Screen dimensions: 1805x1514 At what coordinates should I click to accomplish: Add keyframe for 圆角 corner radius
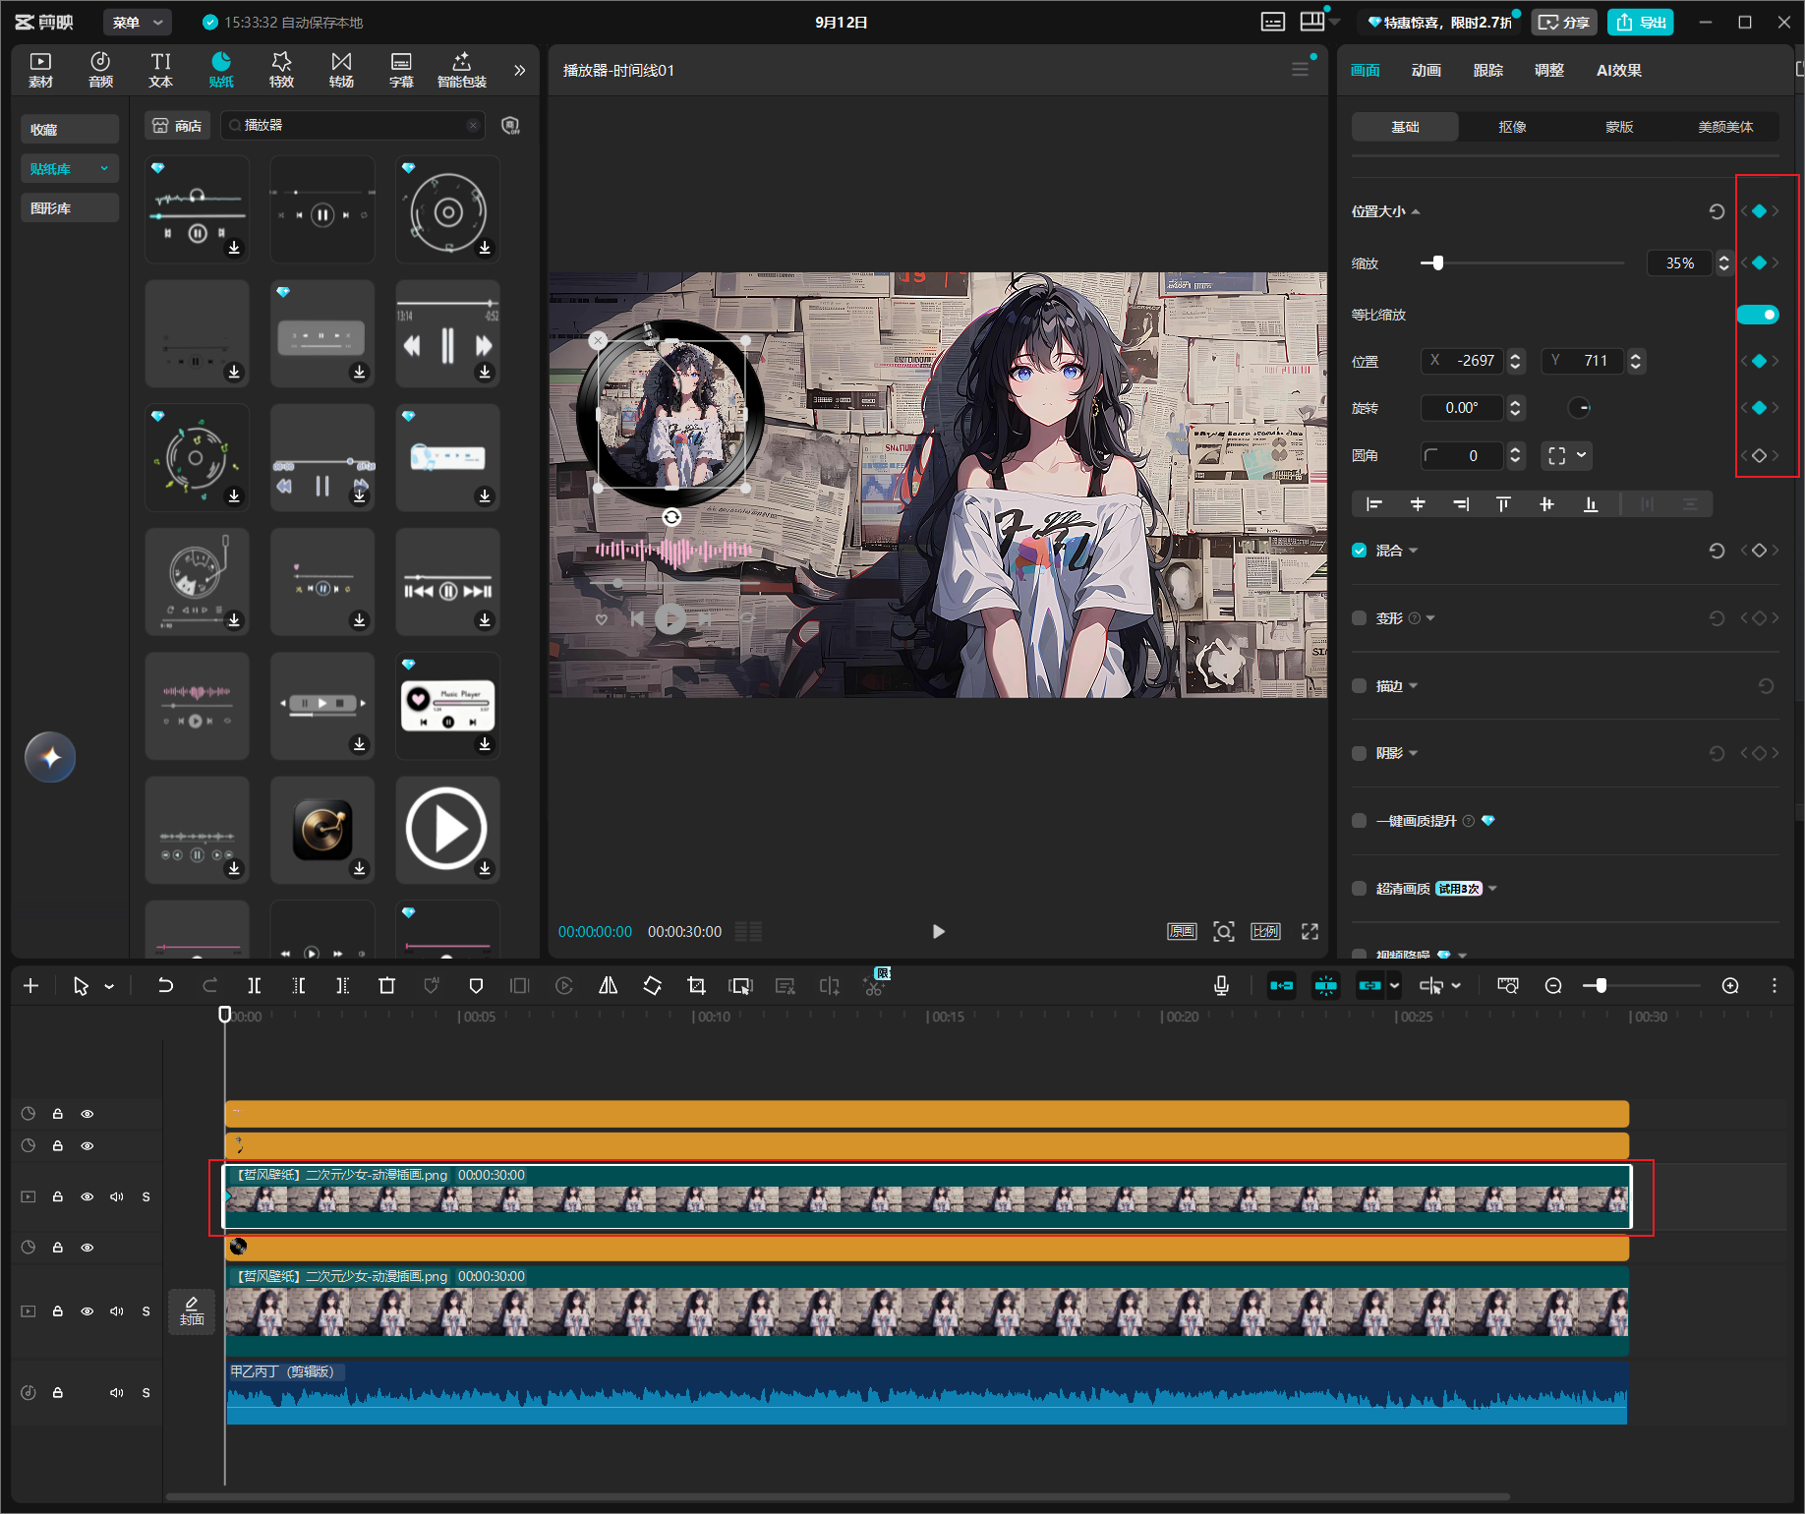(x=1760, y=455)
